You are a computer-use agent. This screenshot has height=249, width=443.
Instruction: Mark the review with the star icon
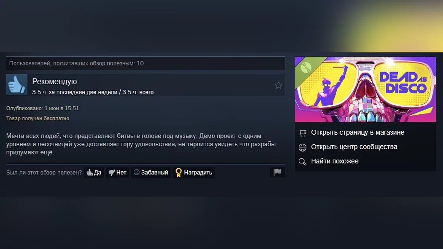pos(278,85)
